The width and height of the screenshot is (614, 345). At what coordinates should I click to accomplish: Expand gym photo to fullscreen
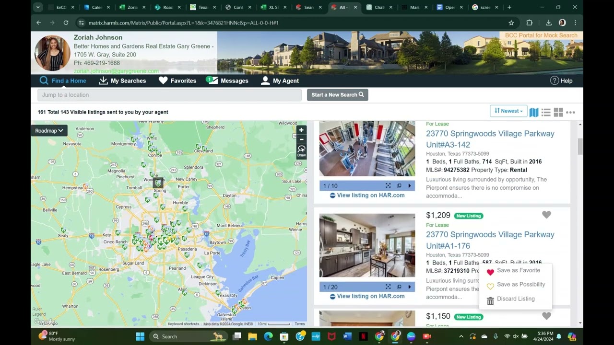(388, 185)
